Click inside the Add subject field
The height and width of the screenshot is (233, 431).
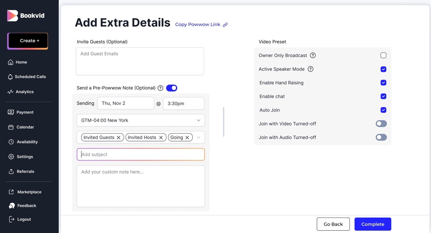[140, 154]
